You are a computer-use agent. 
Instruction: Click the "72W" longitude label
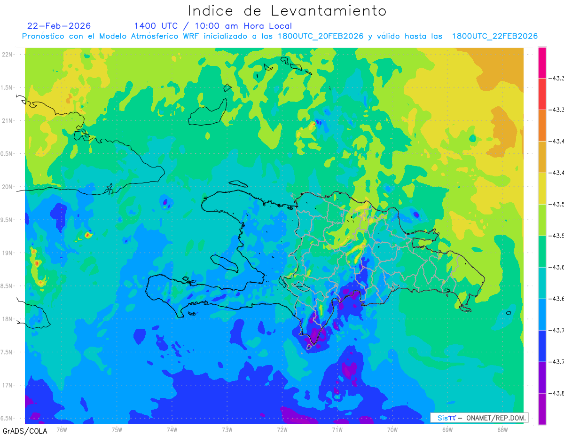pyautogui.click(x=282, y=429)
